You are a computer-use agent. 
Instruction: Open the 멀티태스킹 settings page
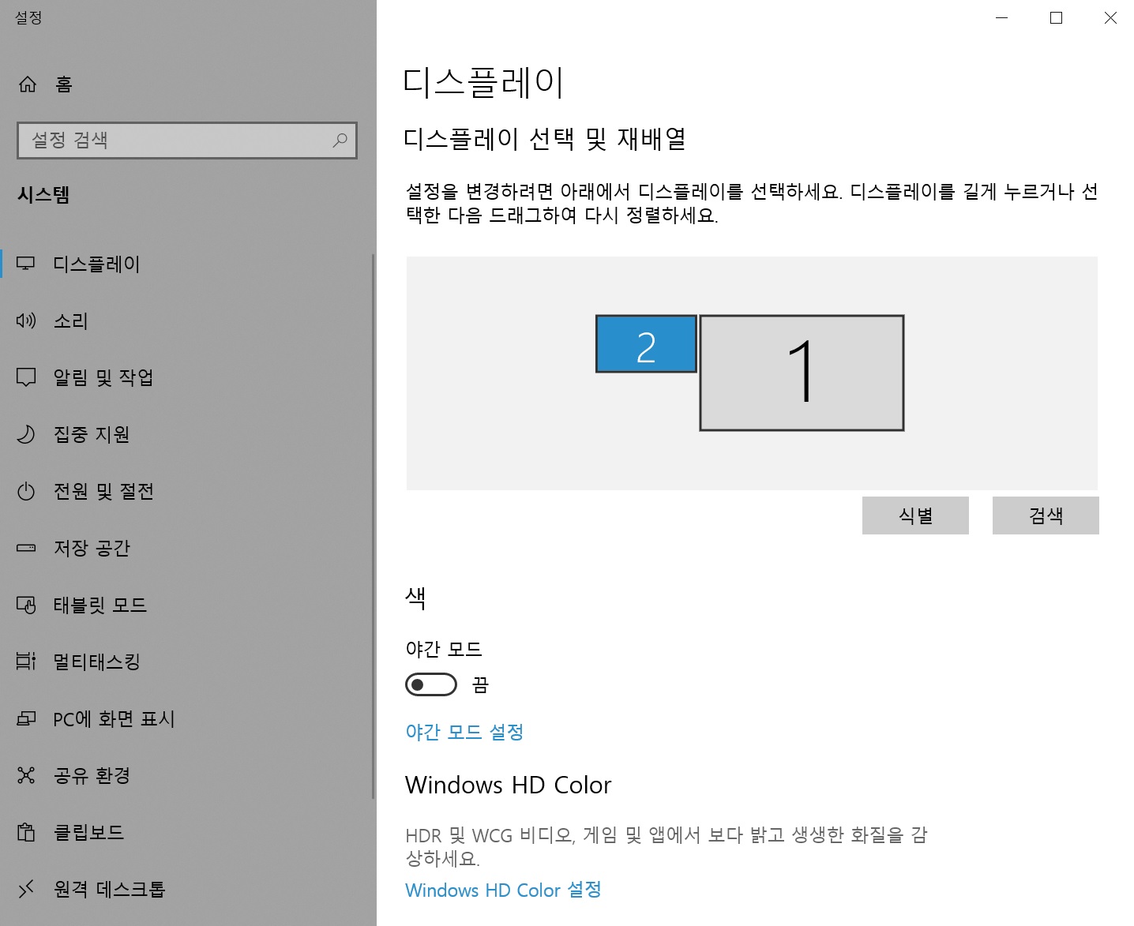pyautogui.click(x=96, y=662)
